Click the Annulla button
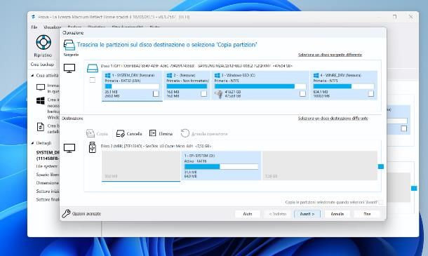The image size is (428, 256). (337, 214)
